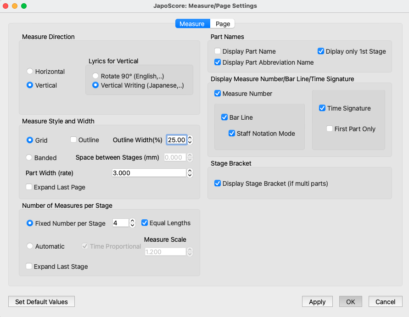Click the Apply button
The height and width of the screenshot is (317, 409).
(x=317, y=302)
